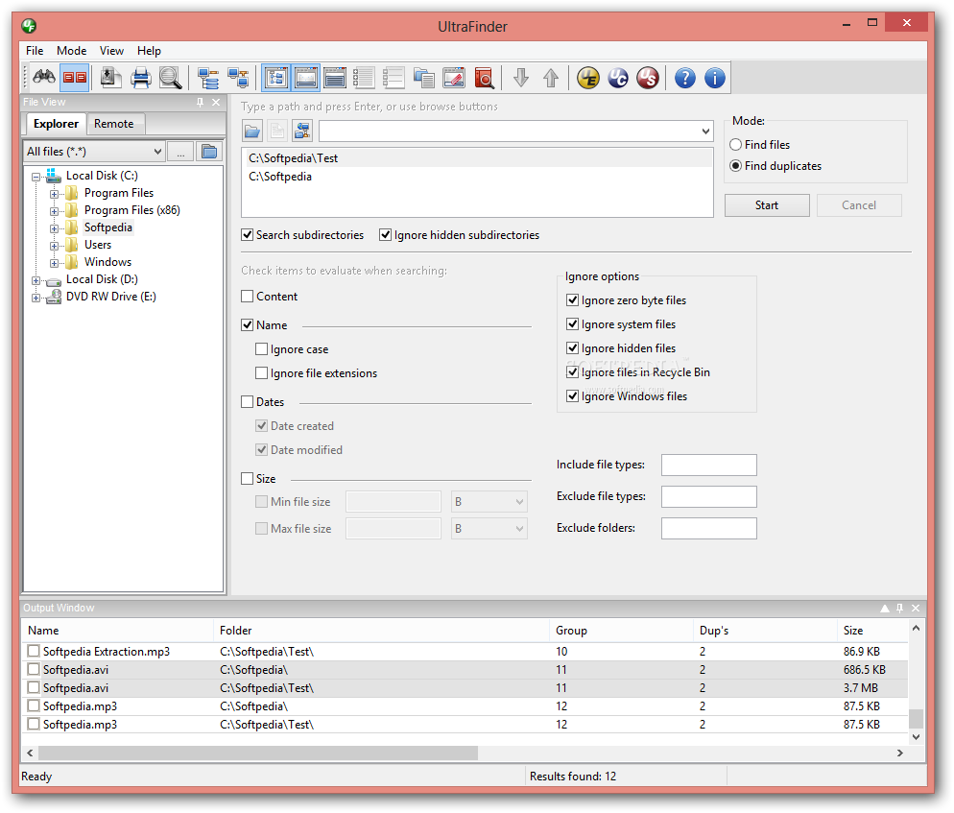This screenshot has height=813, width=954.
Task: Click the Exclude folders input field
Action: click(x=709, y=528)
